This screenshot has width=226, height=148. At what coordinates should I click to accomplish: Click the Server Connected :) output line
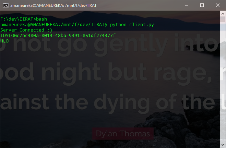26,30
